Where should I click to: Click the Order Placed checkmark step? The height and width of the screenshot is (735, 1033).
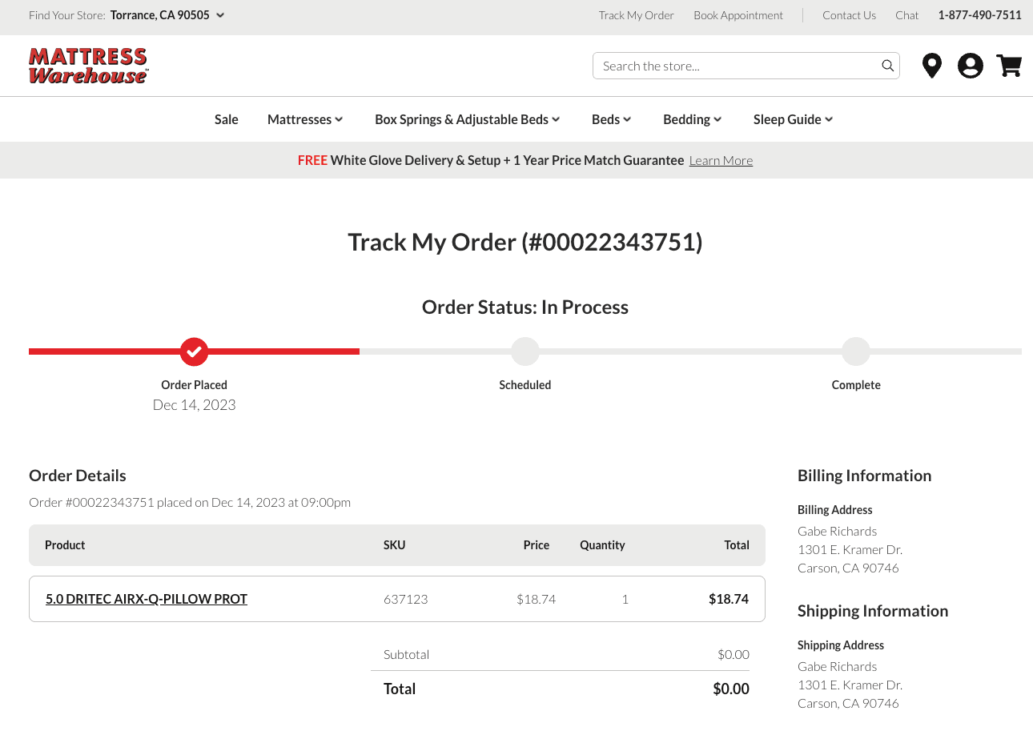[x=194, y=351]
